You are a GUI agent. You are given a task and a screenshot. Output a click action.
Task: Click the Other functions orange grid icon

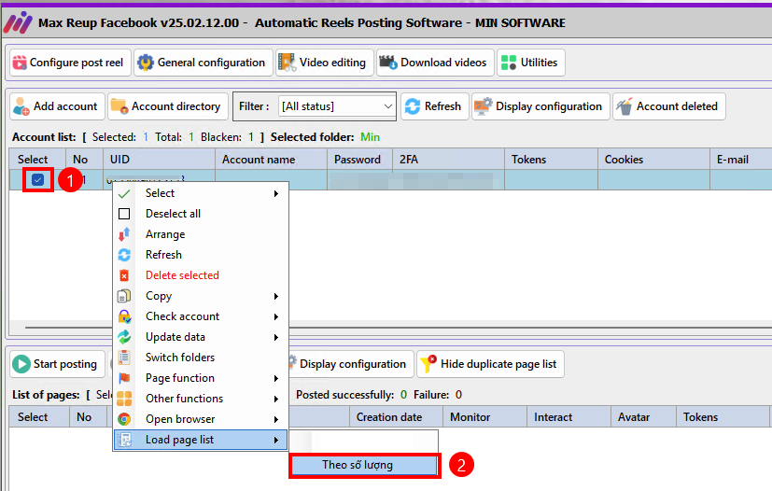(x=124, y=399)
